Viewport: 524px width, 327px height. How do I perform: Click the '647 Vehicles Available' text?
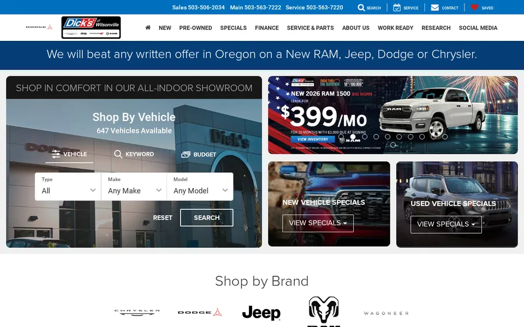click(x=134, y=131)
